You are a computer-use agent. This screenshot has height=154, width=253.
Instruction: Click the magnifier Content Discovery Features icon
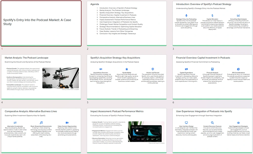pyautogui.click(x=212, y=123)
